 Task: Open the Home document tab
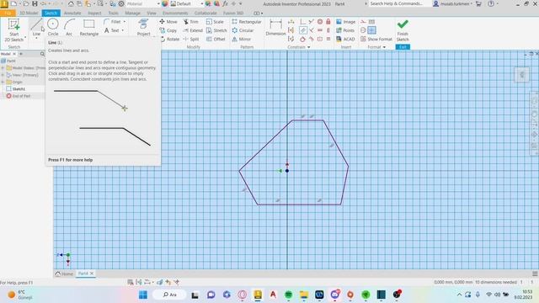pos(64,274)
